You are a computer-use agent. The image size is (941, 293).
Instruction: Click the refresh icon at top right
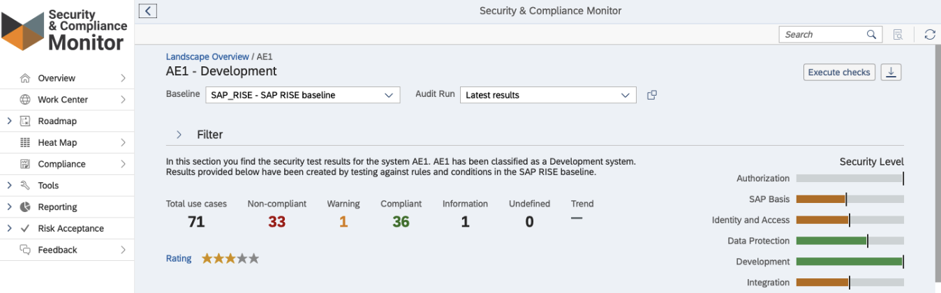click(x=929, y=34)
